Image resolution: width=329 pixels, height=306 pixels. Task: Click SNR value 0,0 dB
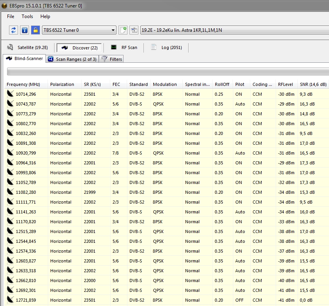click(x=306, y=300)
